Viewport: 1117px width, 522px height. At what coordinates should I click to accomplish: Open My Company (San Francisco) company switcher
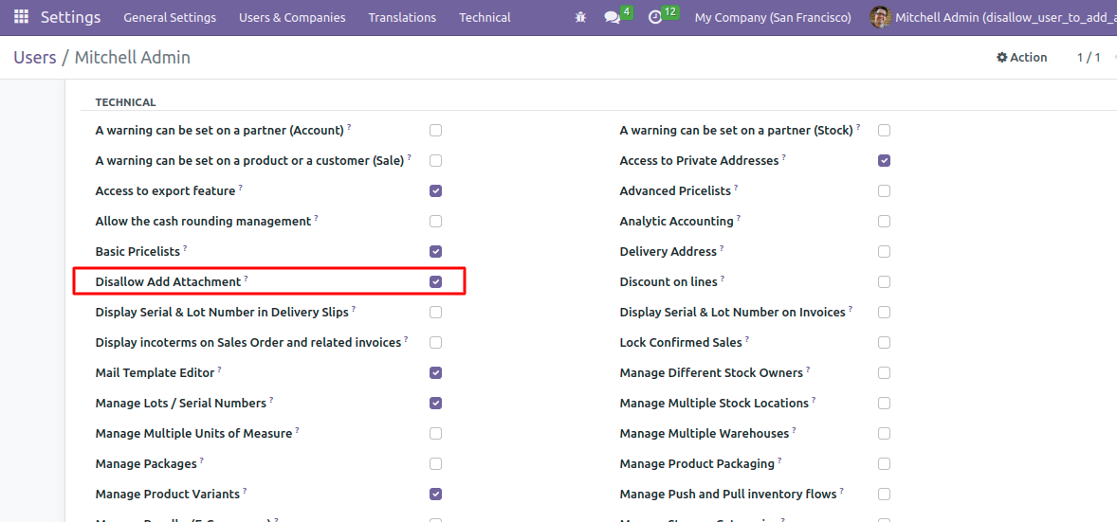pos(773,17)
